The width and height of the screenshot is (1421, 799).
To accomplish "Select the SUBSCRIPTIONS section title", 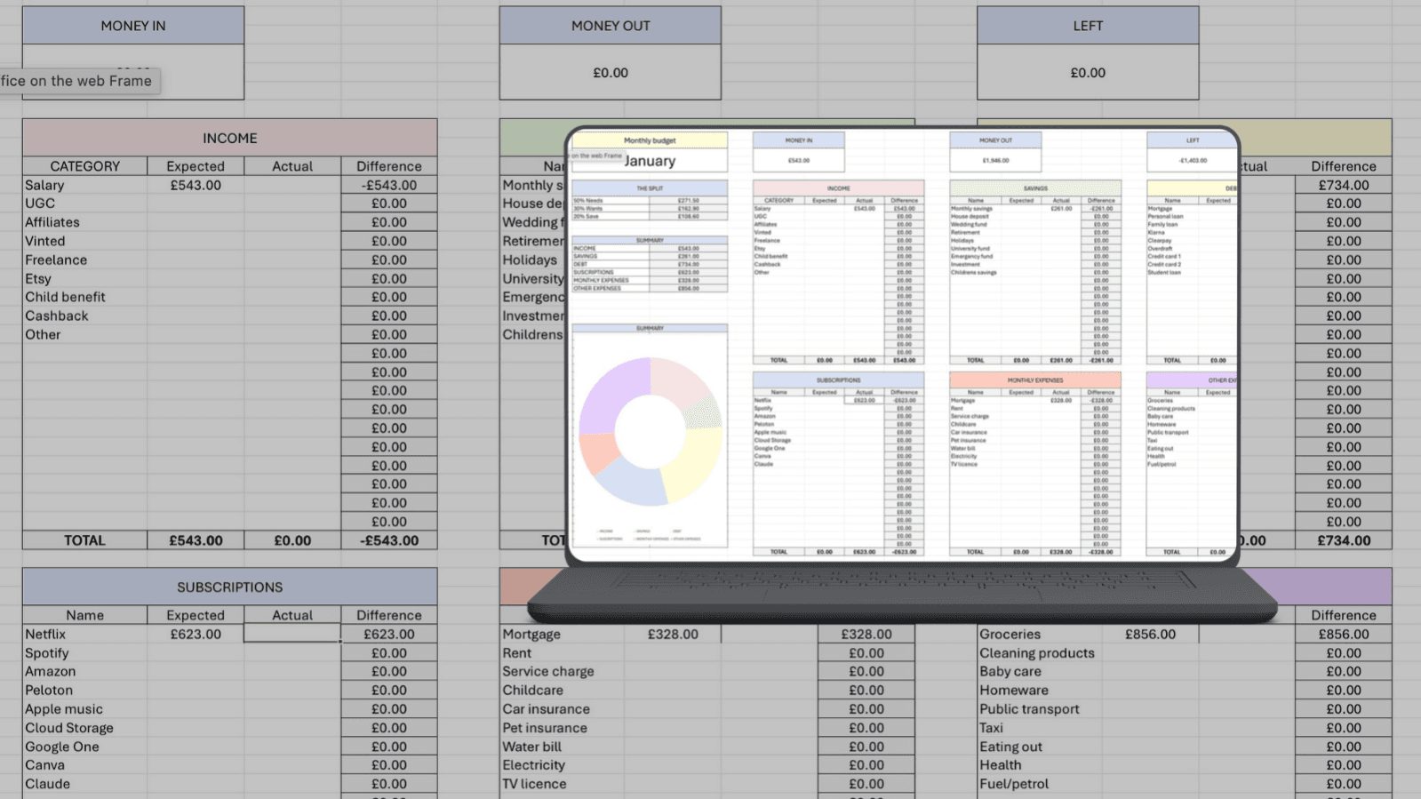I will point(230,587).
